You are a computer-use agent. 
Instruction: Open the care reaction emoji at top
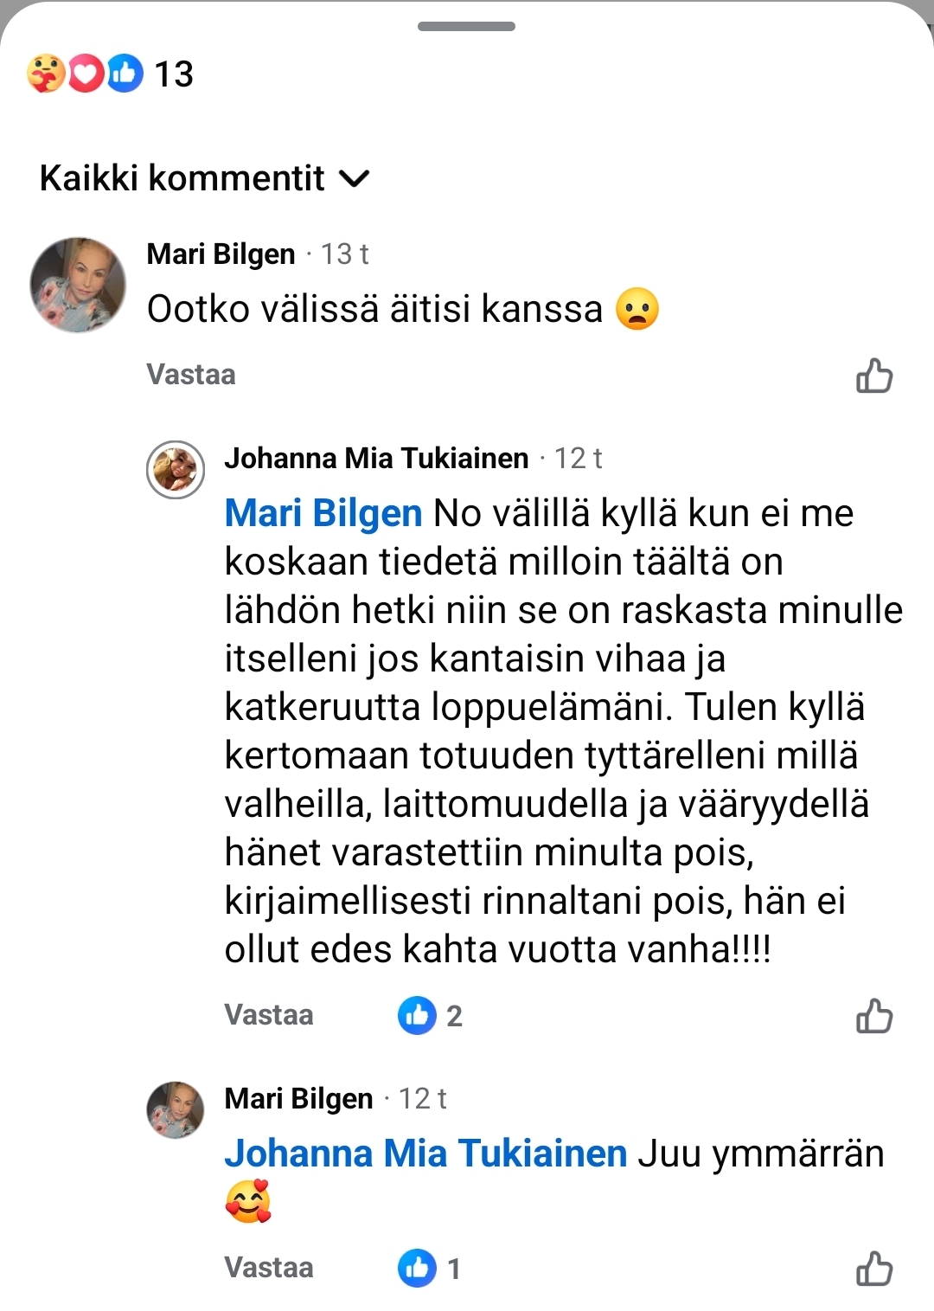46,74
